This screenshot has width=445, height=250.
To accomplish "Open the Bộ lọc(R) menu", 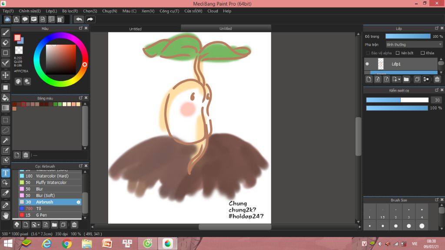I will pos(70,11).
